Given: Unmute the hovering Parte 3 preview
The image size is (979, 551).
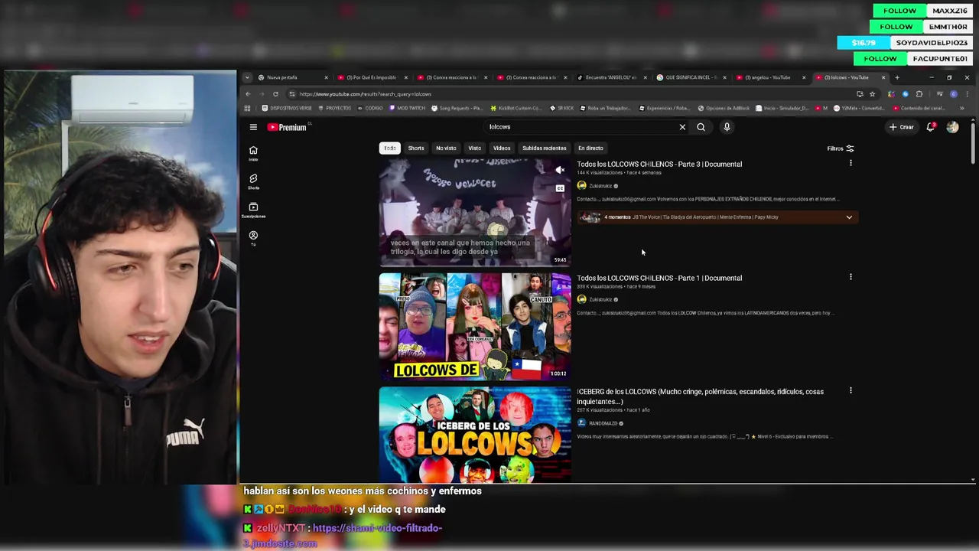Looking at the screenshot, I should 560,170.
